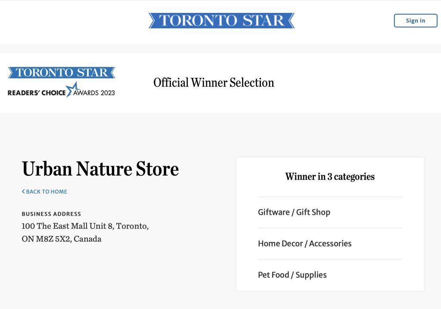Click the Urban Nature Store heading
Screen dimensions: 441x309
tap(100, 169)
